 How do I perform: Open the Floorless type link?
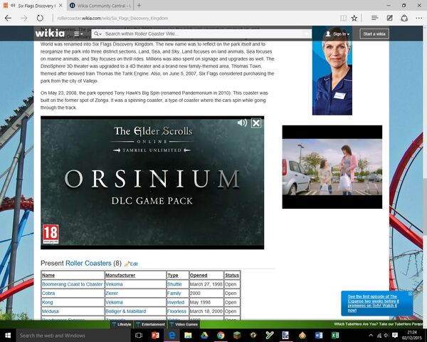176,311
